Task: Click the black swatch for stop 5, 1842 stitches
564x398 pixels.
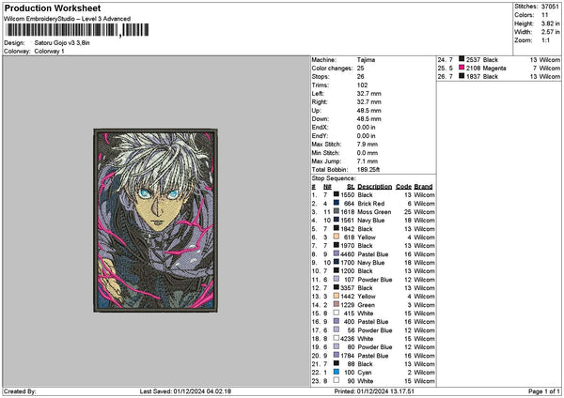Action: coord(337,228)
